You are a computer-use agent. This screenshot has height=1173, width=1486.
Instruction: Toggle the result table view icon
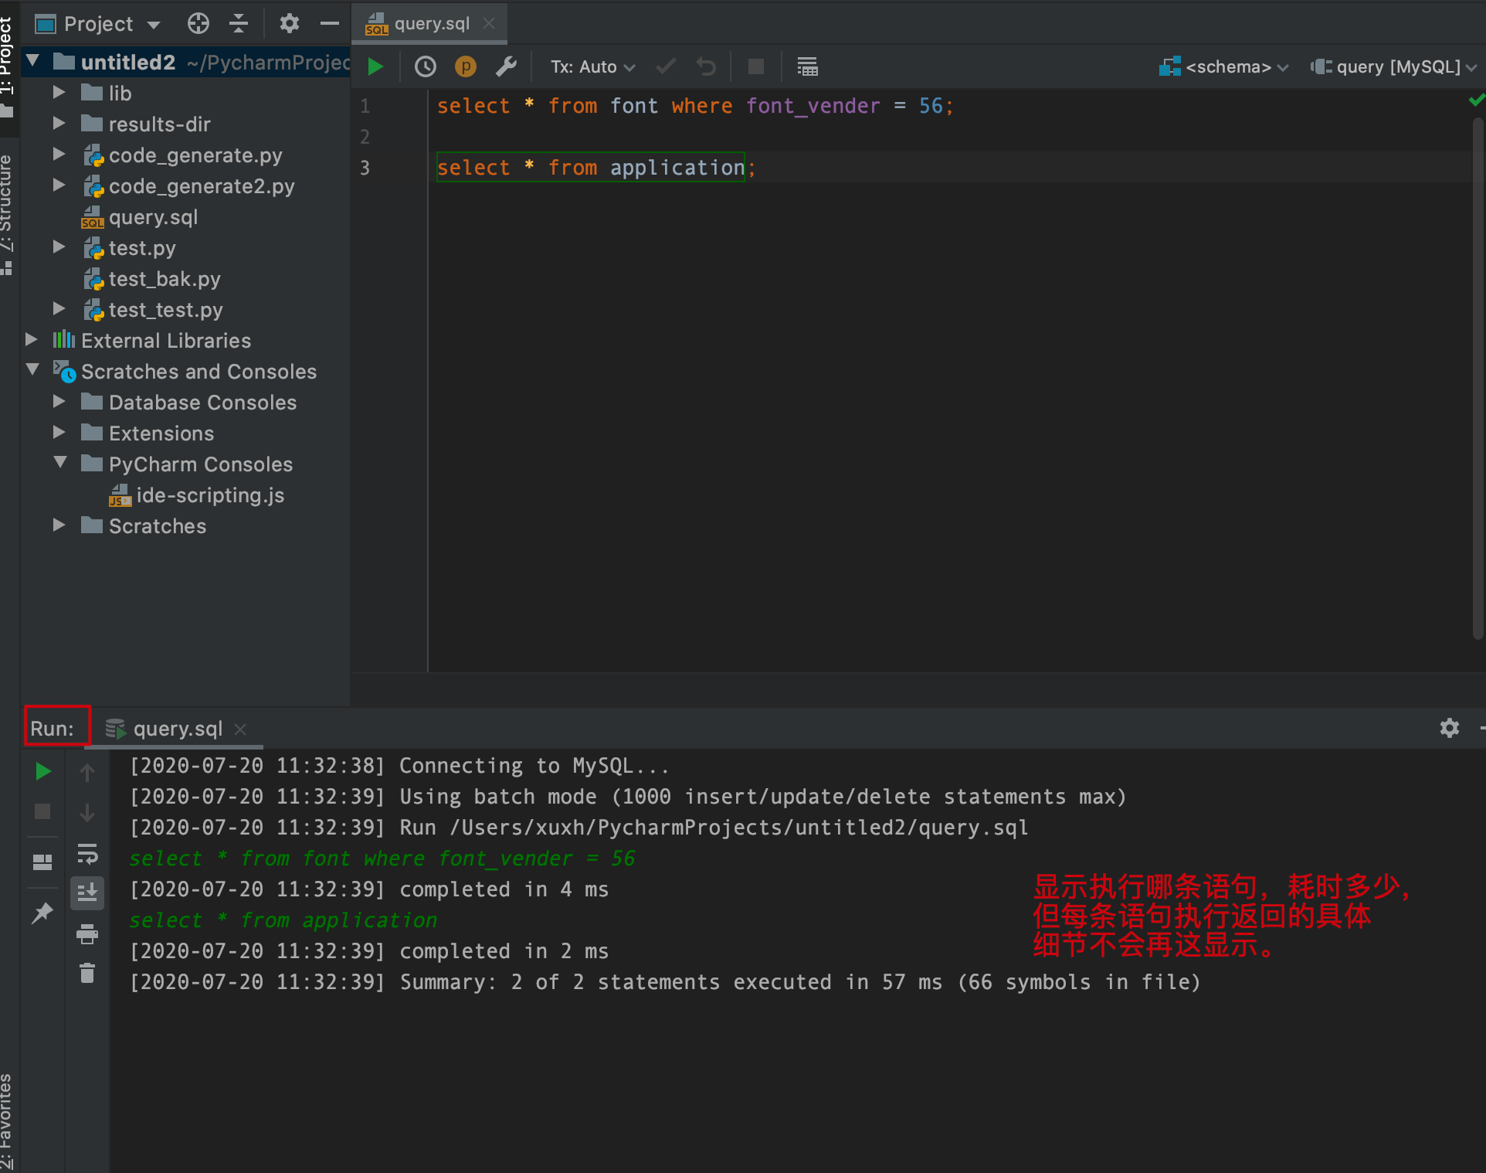[x=807, y=67]
